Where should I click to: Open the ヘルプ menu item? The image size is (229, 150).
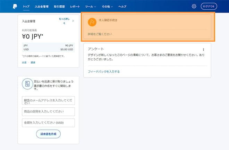coord(122,7)
